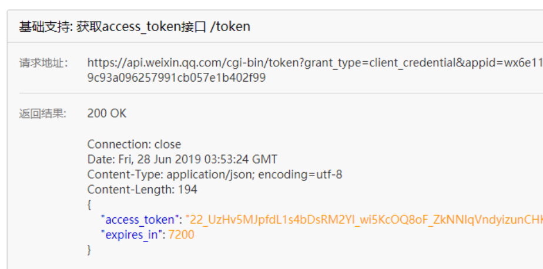Click the Connection: close header line
The image size is (543, 269).
134,144
